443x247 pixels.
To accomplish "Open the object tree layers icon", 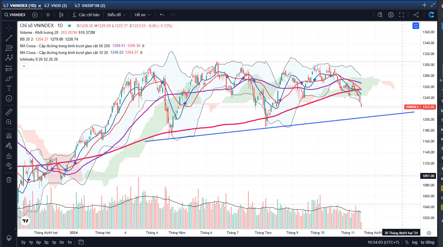I will click(x=9, y=238).
